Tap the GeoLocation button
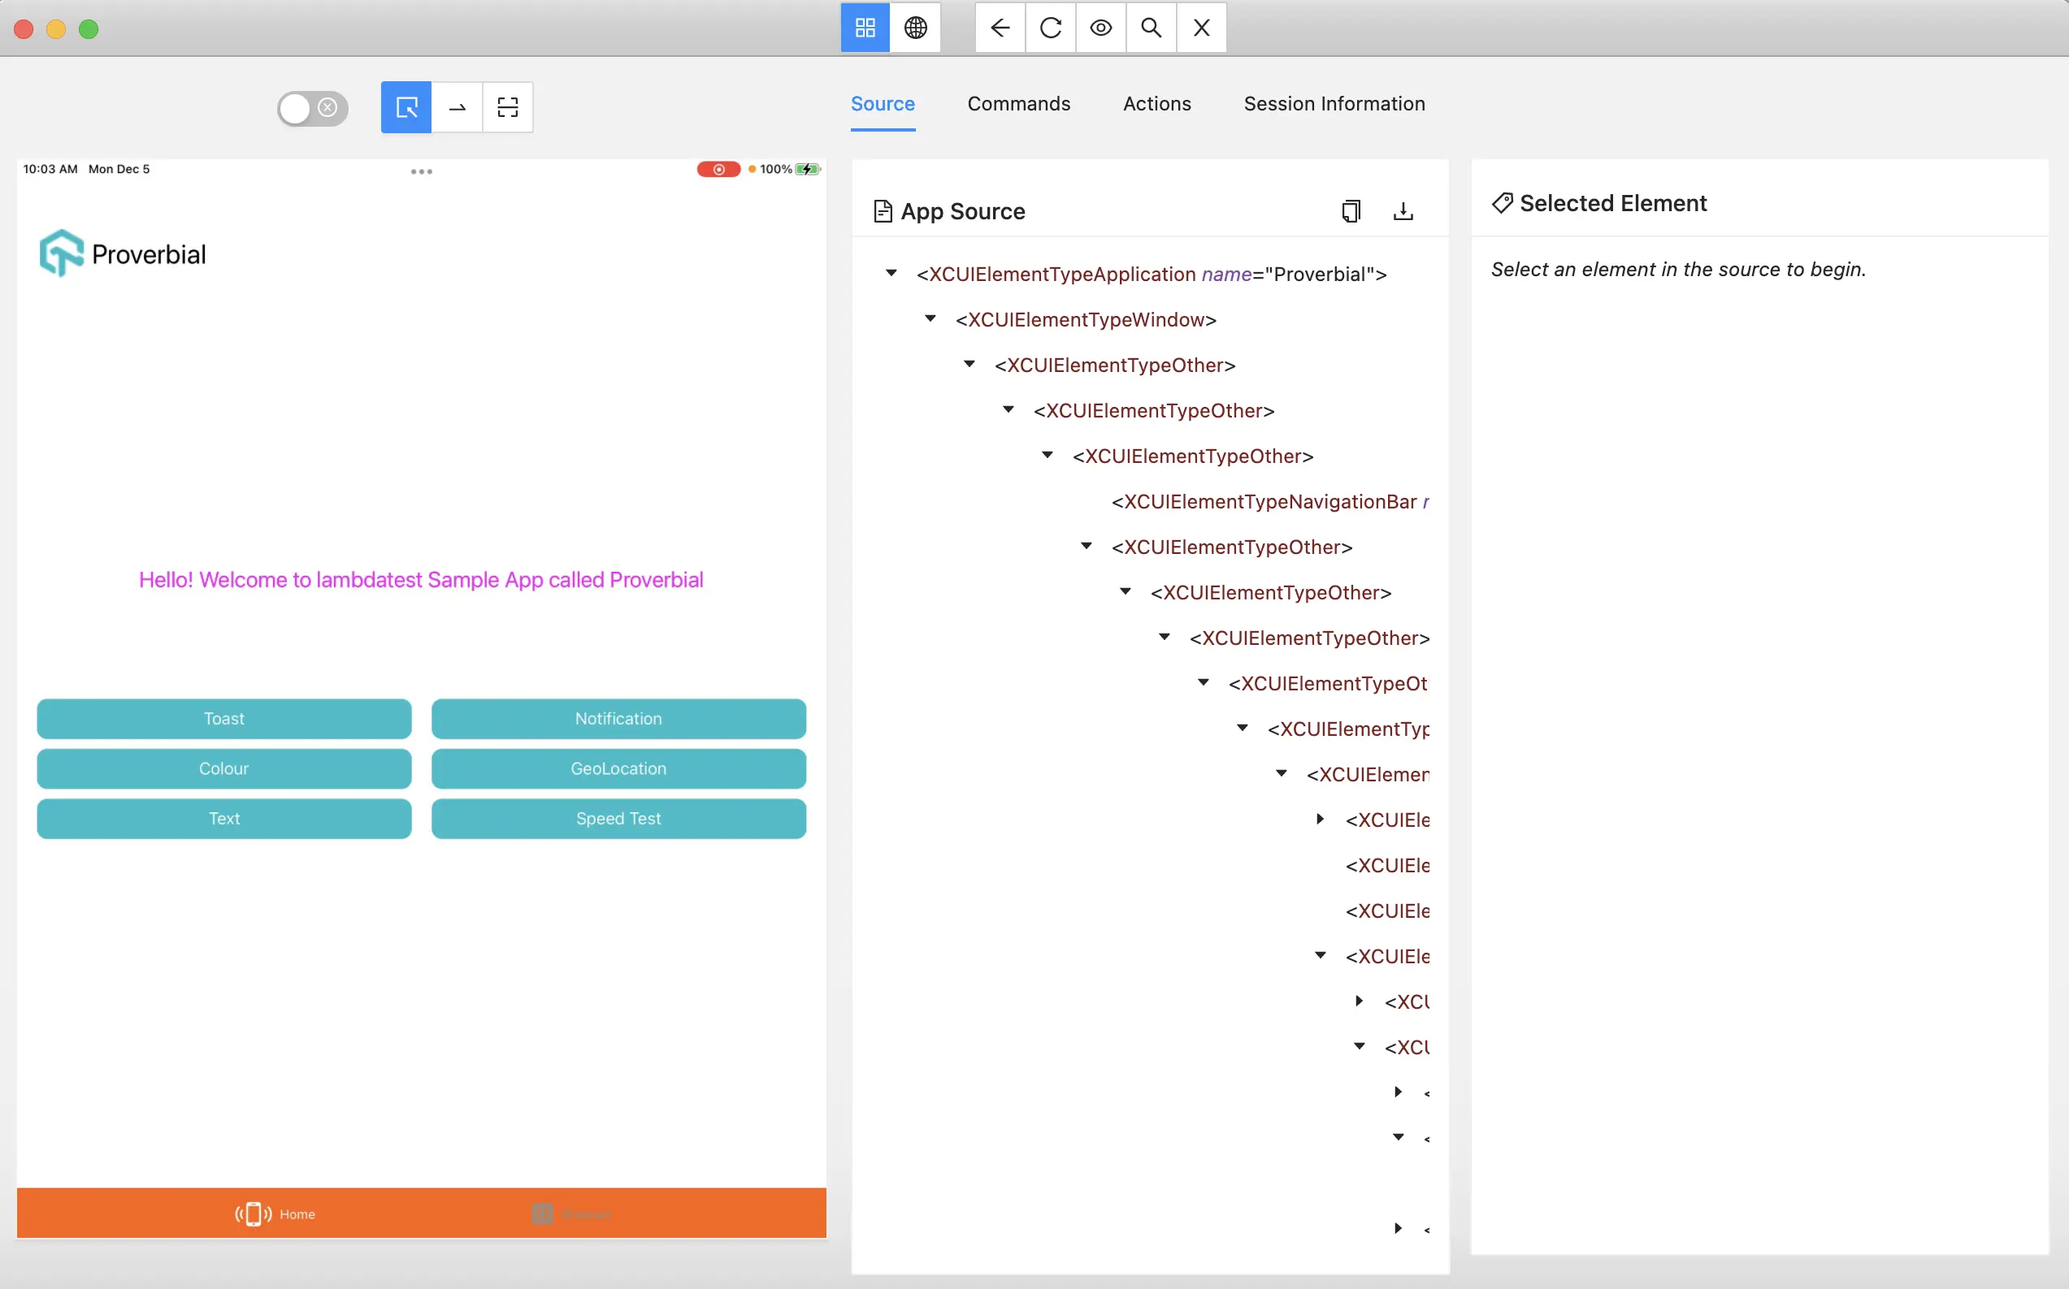 618,769
